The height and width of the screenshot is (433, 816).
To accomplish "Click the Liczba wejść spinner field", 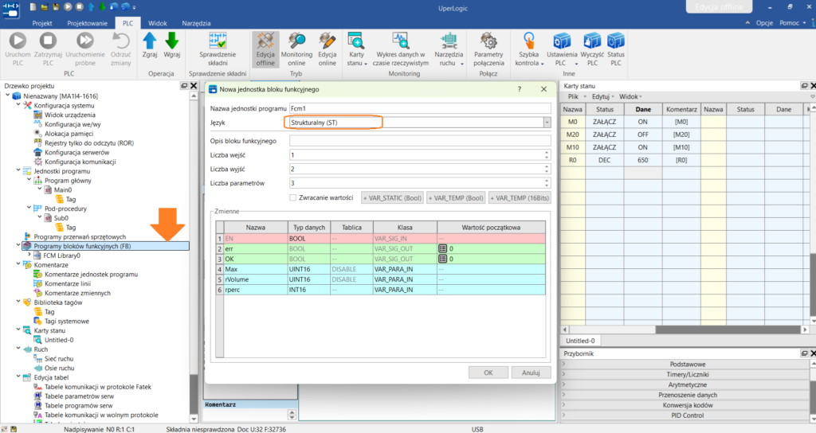I will 420,155.
